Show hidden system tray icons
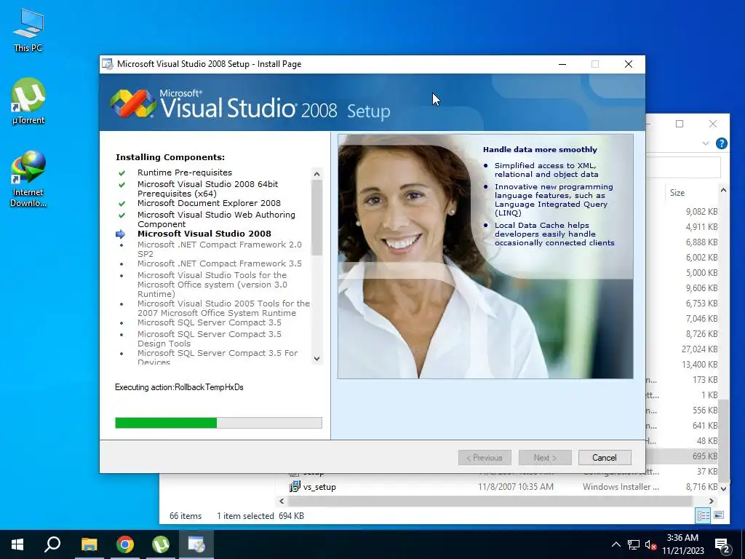745x559 pixels. (615, 544)
